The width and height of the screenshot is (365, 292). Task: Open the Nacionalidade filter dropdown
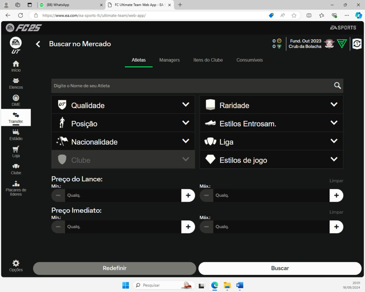[123, 141]
